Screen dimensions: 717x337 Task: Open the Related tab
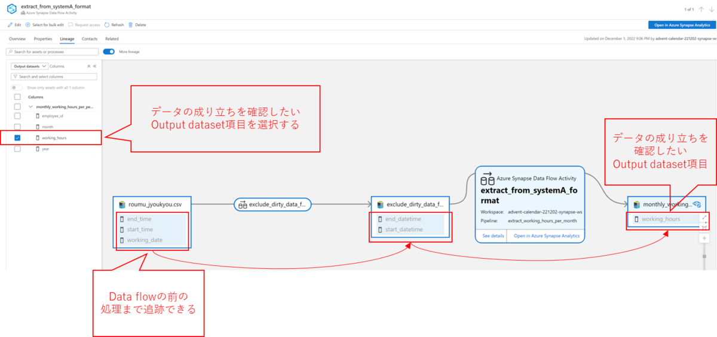[112, 39]
